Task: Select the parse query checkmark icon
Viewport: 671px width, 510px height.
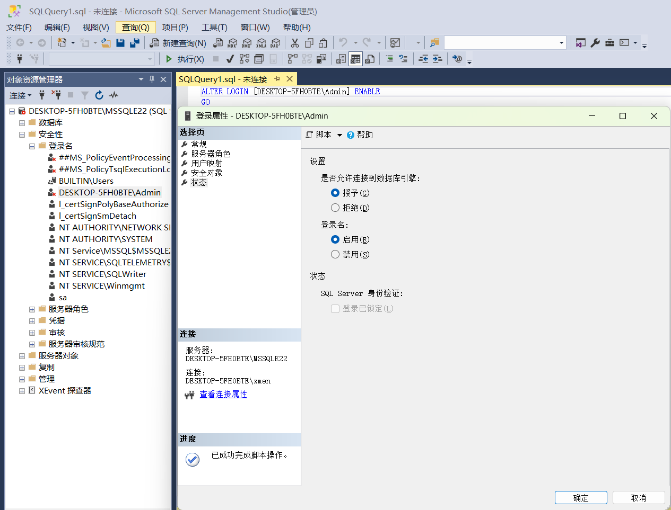Action: (x=229, y=59)
